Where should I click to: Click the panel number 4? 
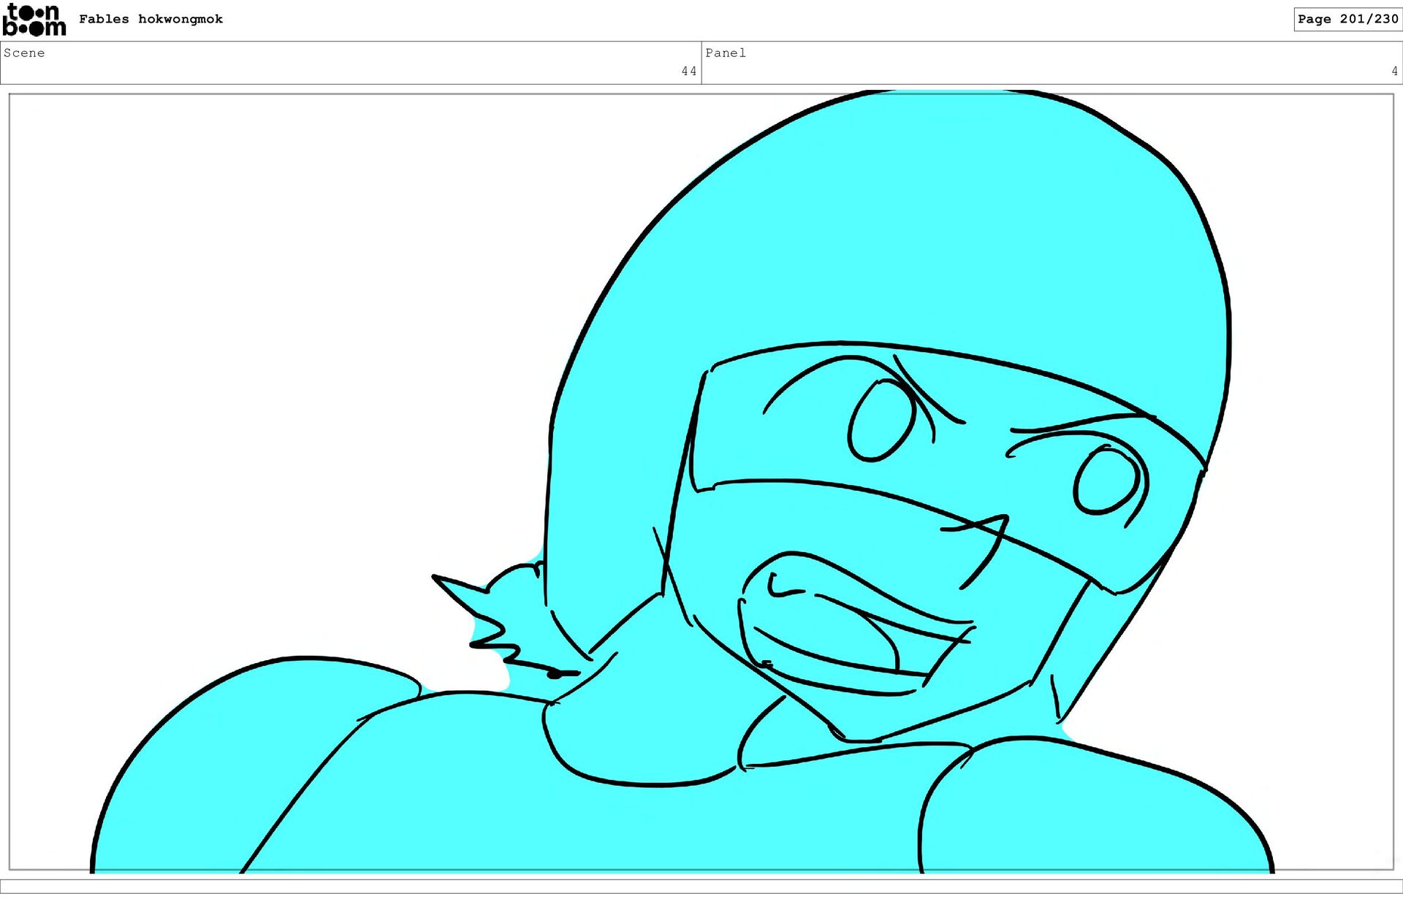coord(1394,71)
